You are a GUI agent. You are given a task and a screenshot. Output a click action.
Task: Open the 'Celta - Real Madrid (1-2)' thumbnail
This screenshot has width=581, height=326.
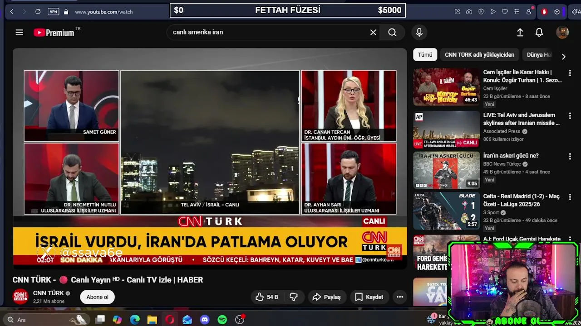pos(446,211)
